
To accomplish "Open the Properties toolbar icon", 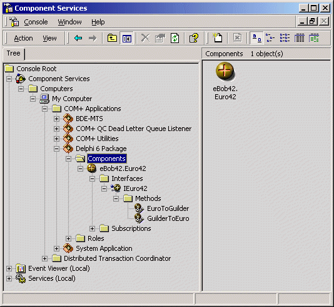I will tap(160, 38).
